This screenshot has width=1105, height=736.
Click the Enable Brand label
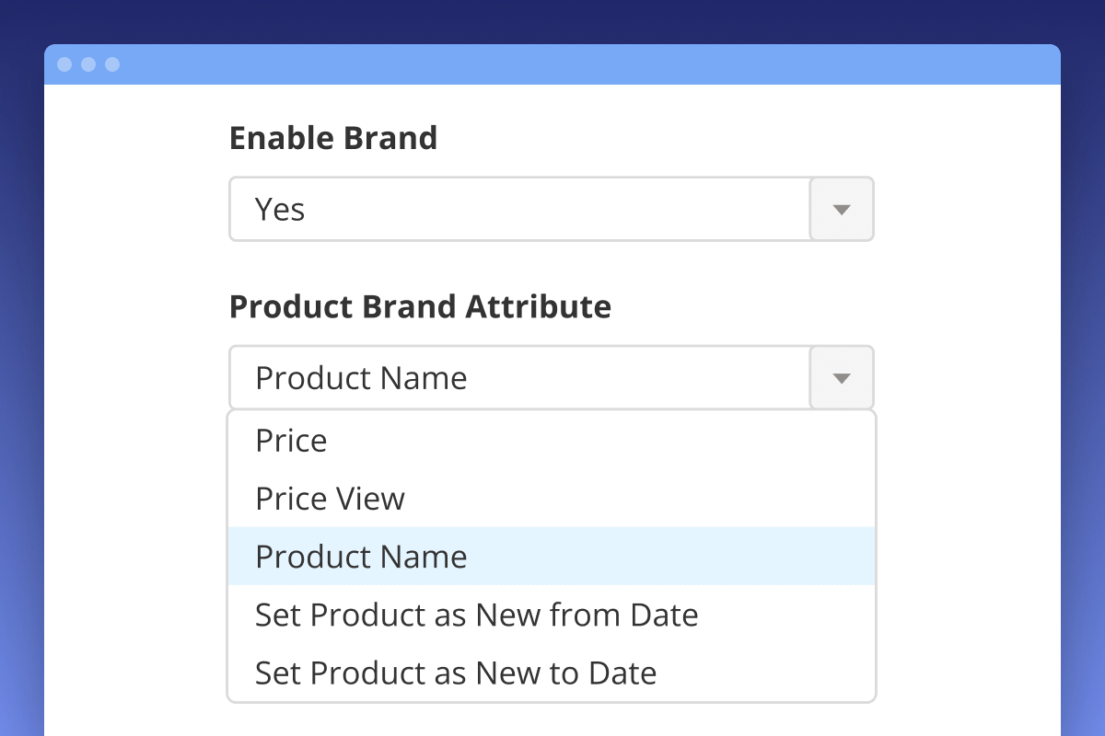click(x=333, y=138)
